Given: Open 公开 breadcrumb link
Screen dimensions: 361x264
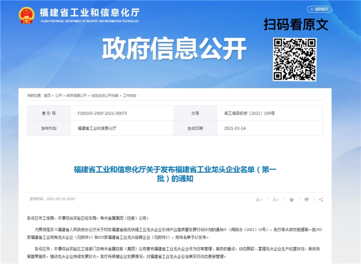Looking at the screenshot, I should (58, 95).
